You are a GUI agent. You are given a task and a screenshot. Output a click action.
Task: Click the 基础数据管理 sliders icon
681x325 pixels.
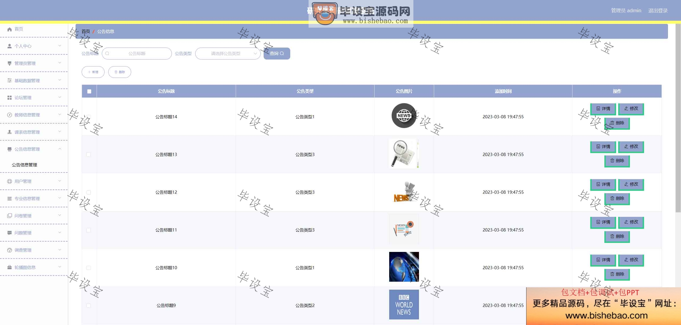pyautogui.click(x=10, y=80)
